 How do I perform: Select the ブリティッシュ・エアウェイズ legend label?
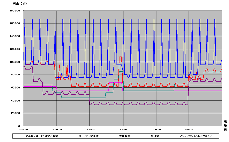tap(196, 136)
